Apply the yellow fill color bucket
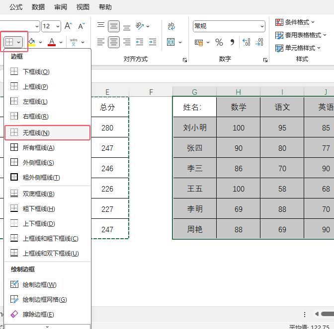The height and width of the screenshot is (329, 334). tap(32, 42)
